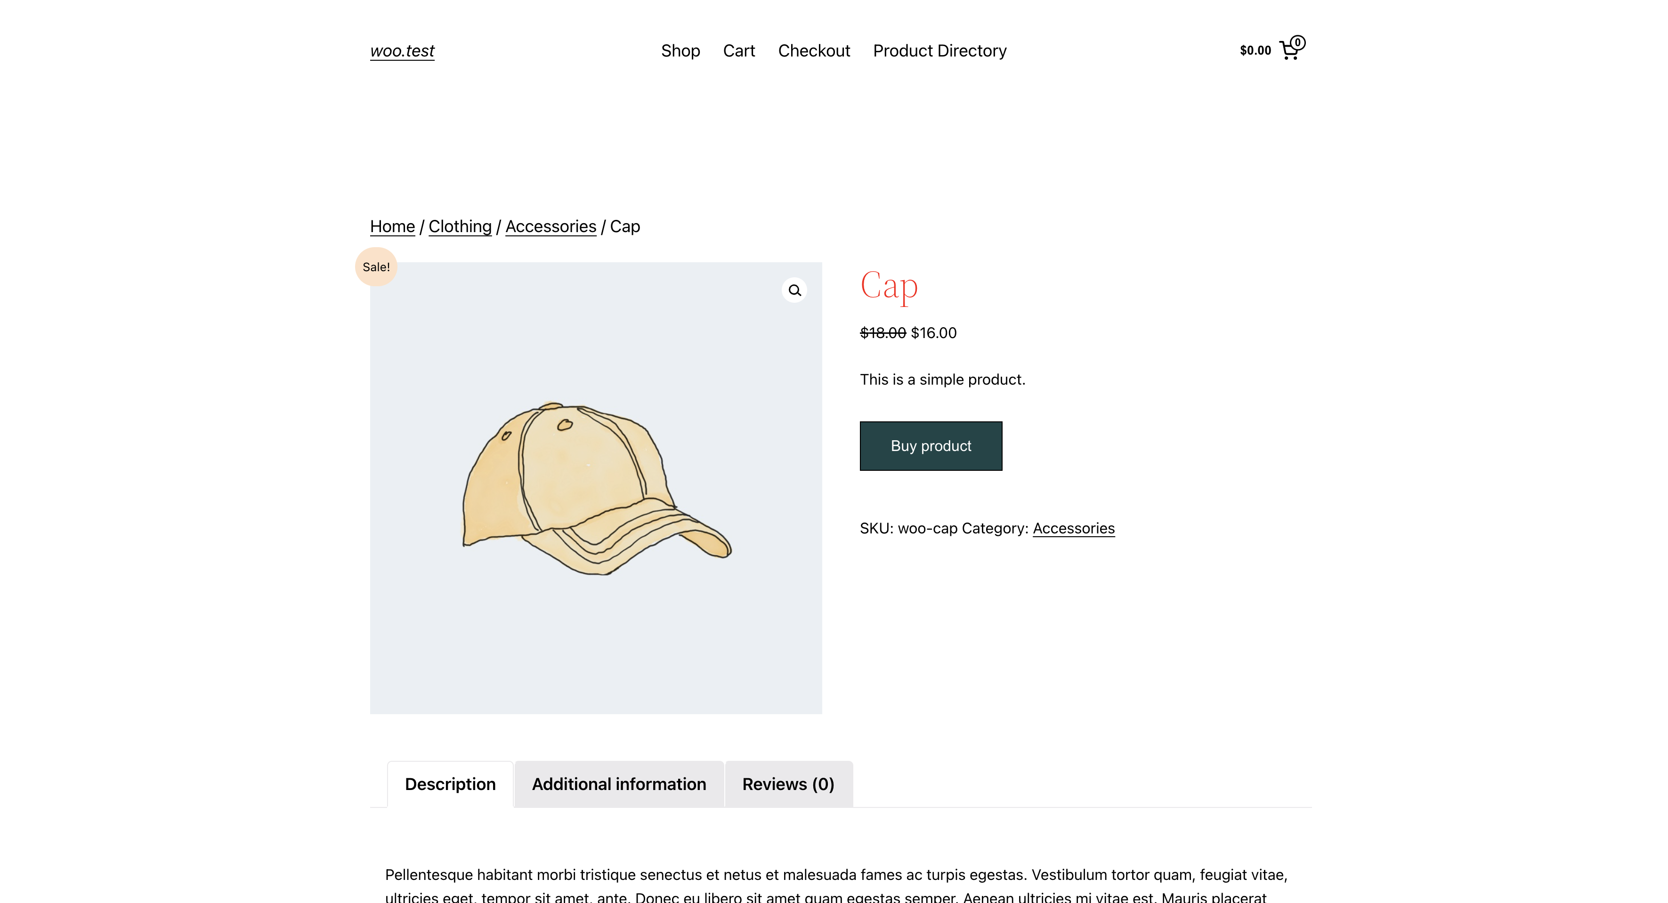Click the woo.test site title link
The height and width of the screenshot is (903, 1668).
[x=402, y=50]
